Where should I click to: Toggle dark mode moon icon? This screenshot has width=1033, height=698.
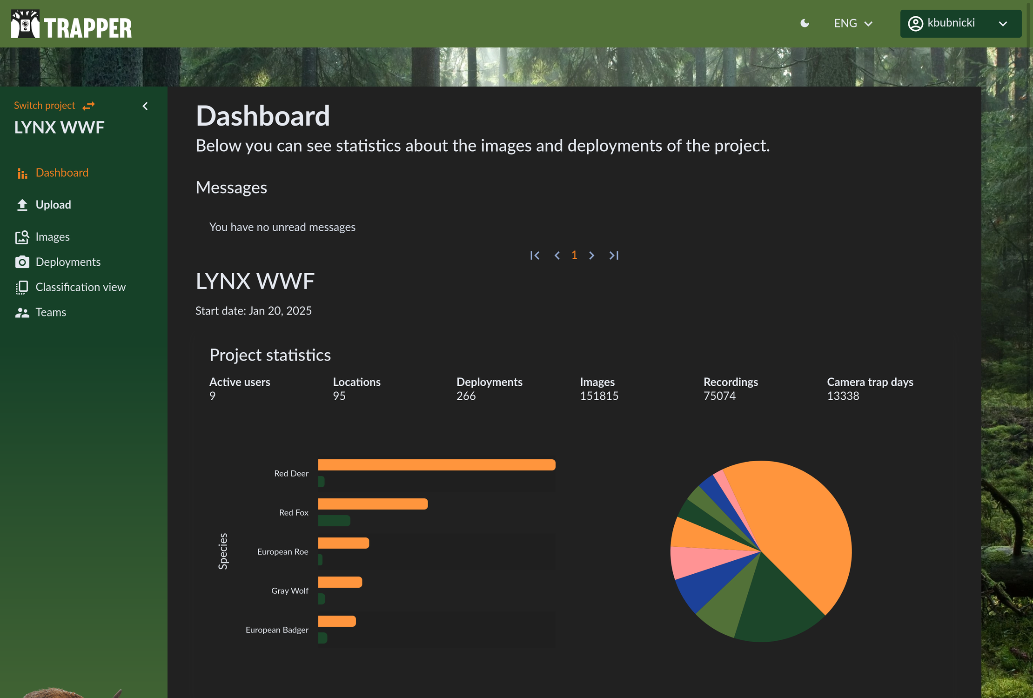805,23
